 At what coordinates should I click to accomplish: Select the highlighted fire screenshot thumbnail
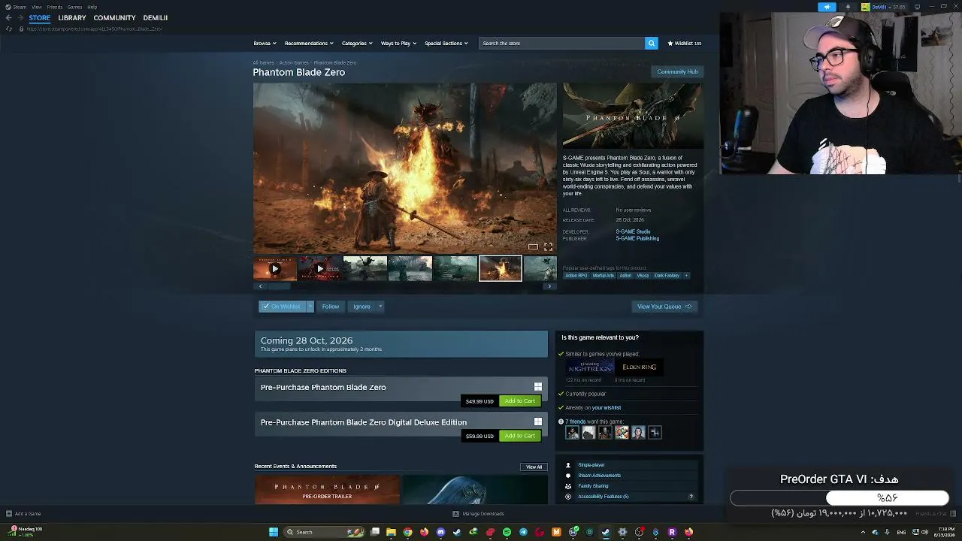[501, 268]
